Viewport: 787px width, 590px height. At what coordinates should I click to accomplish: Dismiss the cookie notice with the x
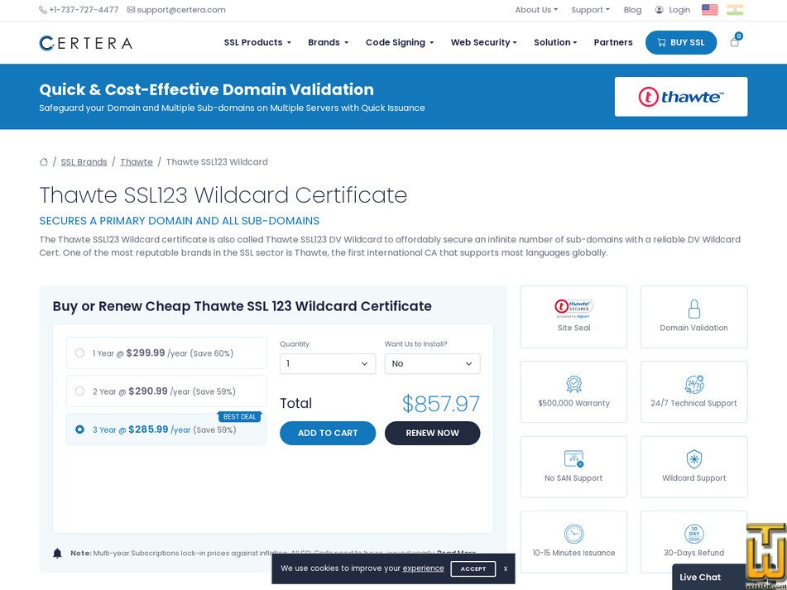505,568
